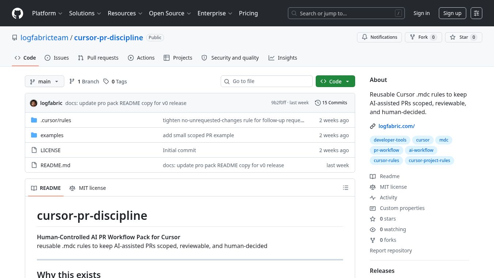Click the star icon next to 0 stars
This screenshot has width=494, height=278.
coord(373,219)
